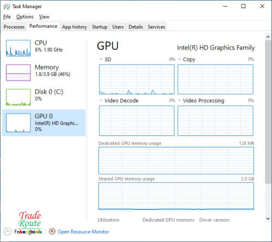Open the 3D engine dropdown chevron
Viewport: 272px width, 242px height.
click(101, 59)
